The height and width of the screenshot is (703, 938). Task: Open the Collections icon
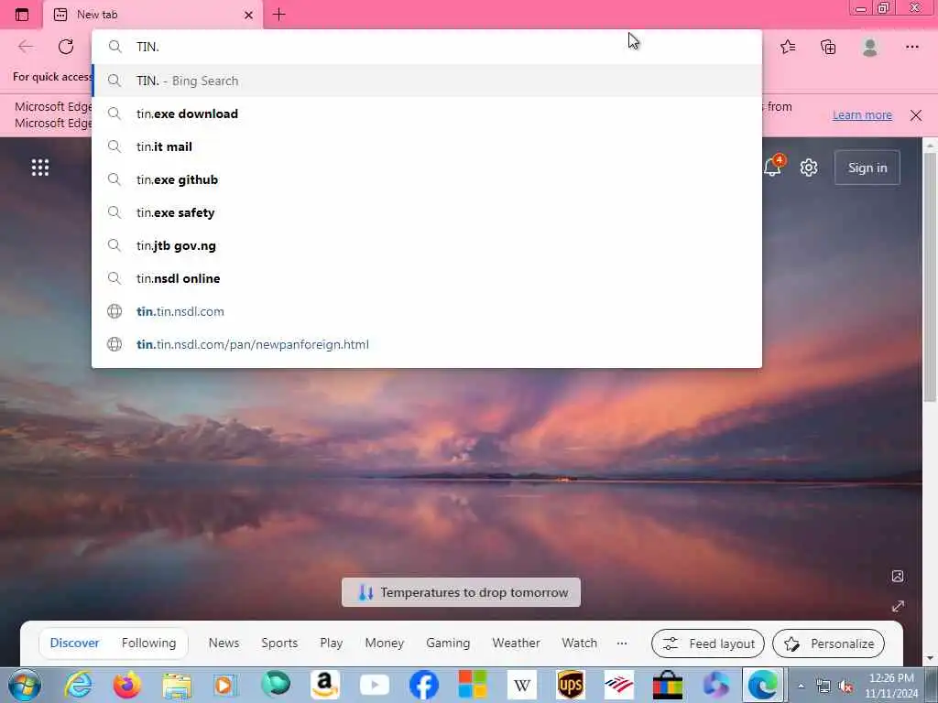tap(828, 47)
